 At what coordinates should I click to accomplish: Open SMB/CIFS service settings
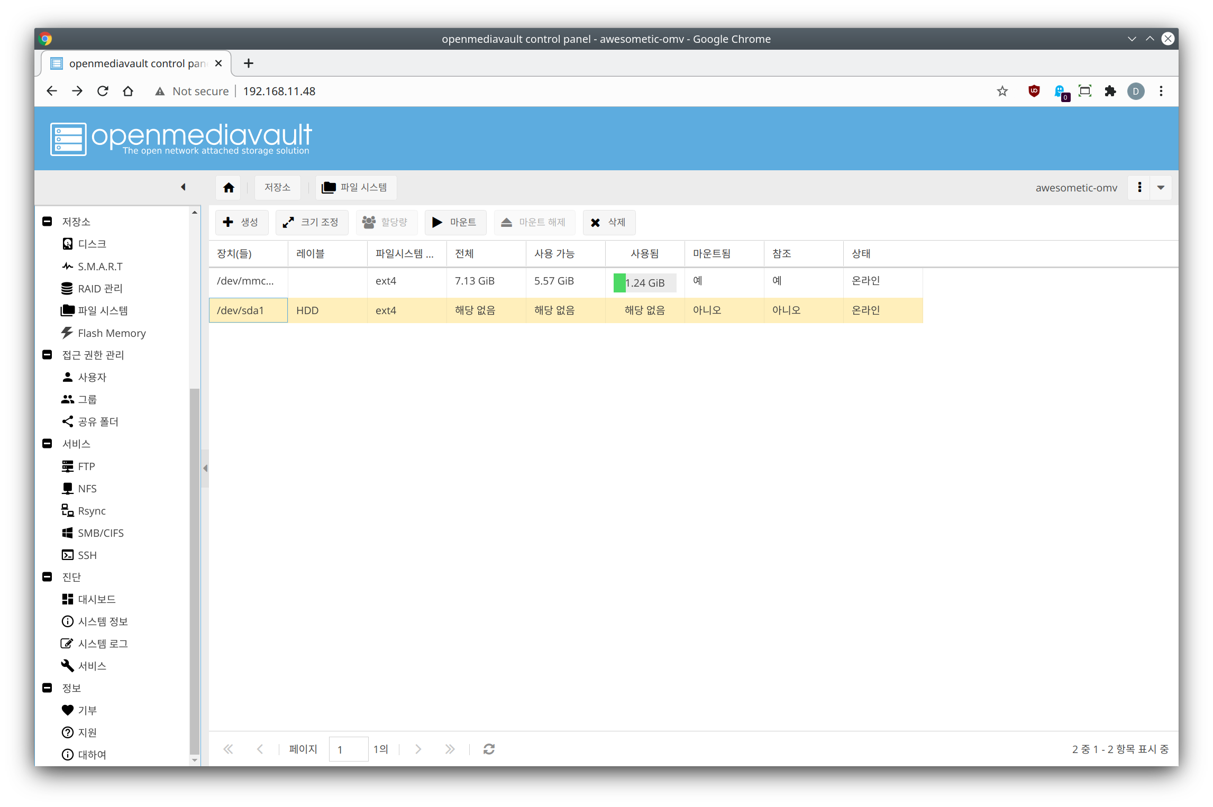coord(100,533)
